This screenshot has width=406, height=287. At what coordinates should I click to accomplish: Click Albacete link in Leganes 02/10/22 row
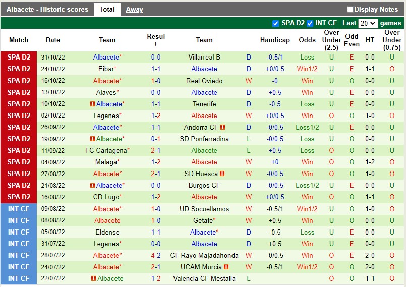pos(204,116)
